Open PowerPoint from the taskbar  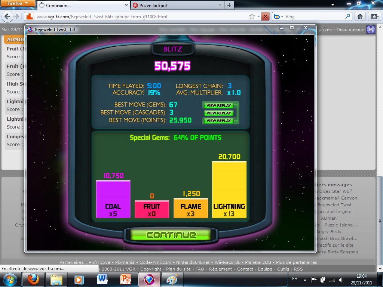(125, 280)
